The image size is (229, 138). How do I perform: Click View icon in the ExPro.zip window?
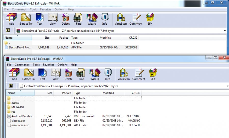coord(53,19)
